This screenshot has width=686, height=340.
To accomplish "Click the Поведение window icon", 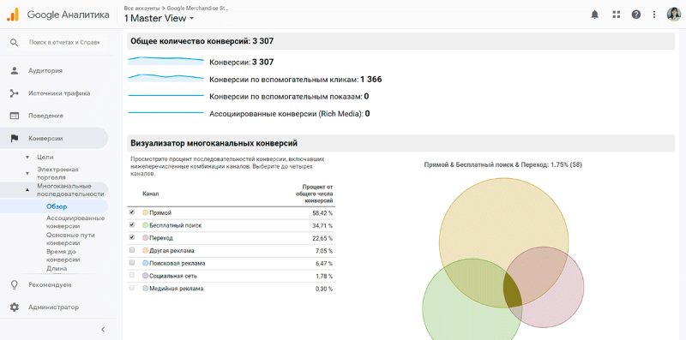I will 15,116.
